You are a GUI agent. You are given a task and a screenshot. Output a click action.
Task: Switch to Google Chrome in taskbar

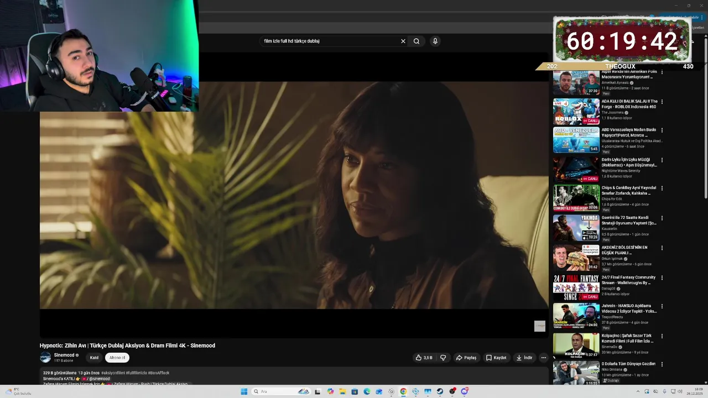403,391
